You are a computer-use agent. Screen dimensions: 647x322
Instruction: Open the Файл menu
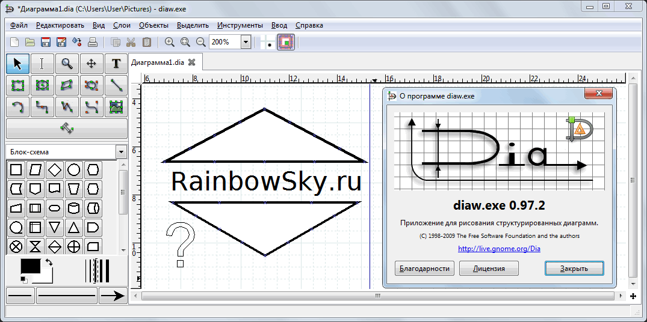point(19,25)
